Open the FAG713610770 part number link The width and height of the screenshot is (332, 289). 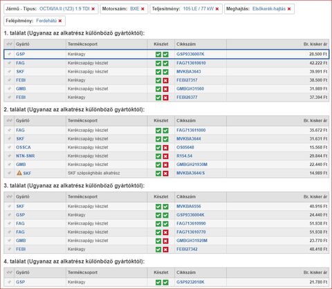coord(191,232)
